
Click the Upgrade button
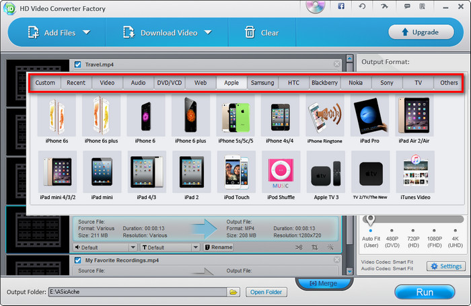[421, 32]
